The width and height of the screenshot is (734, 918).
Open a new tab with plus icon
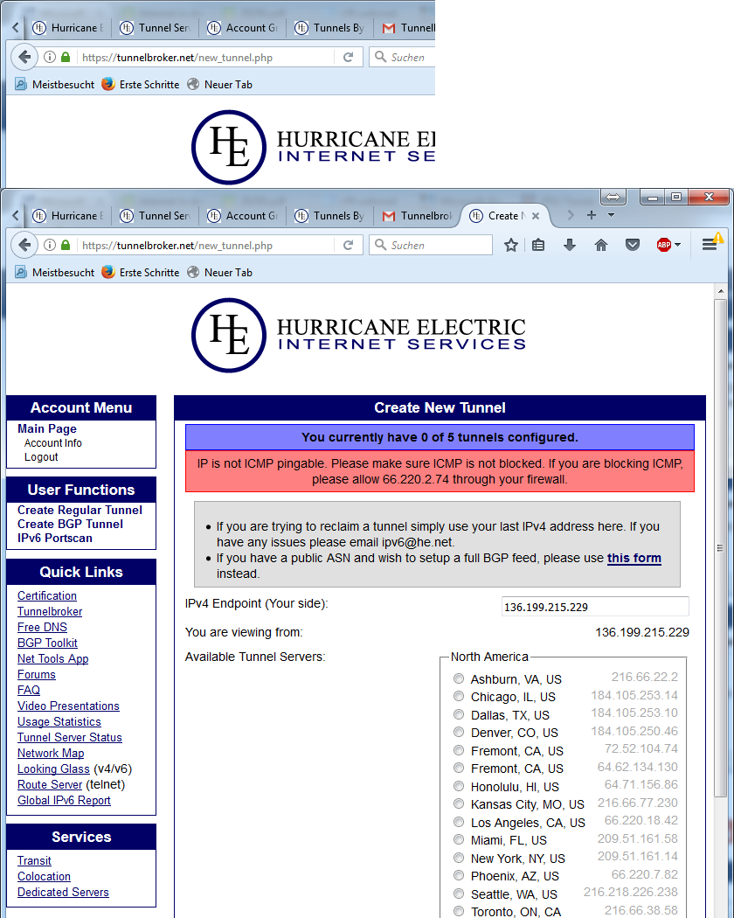pos(592,215)
